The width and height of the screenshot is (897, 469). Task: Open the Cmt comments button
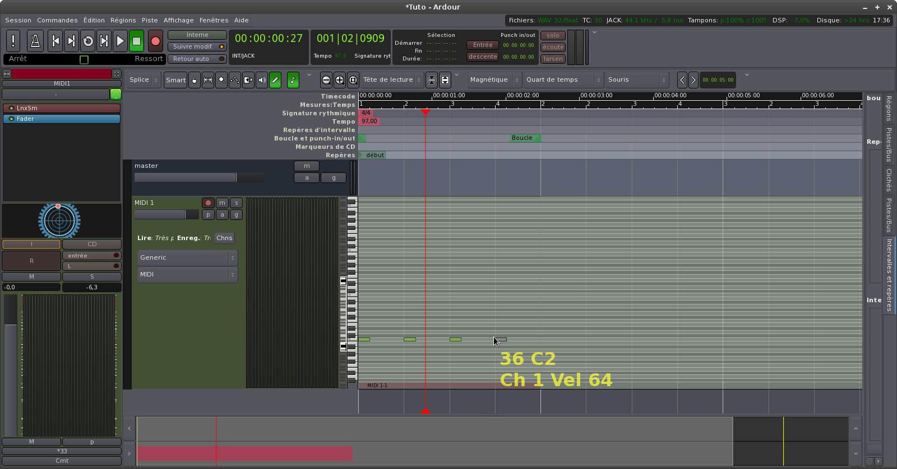point(62,461)
